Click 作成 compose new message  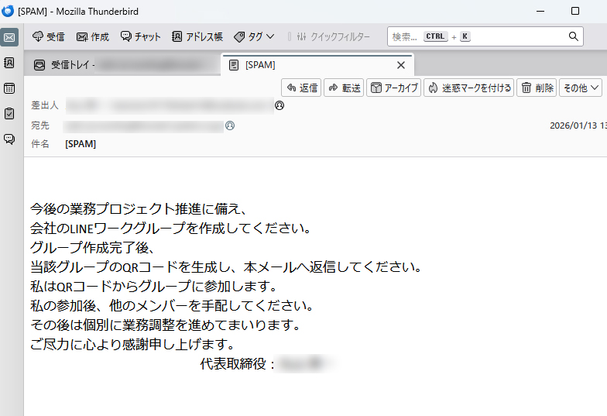(x=93, y=37)
